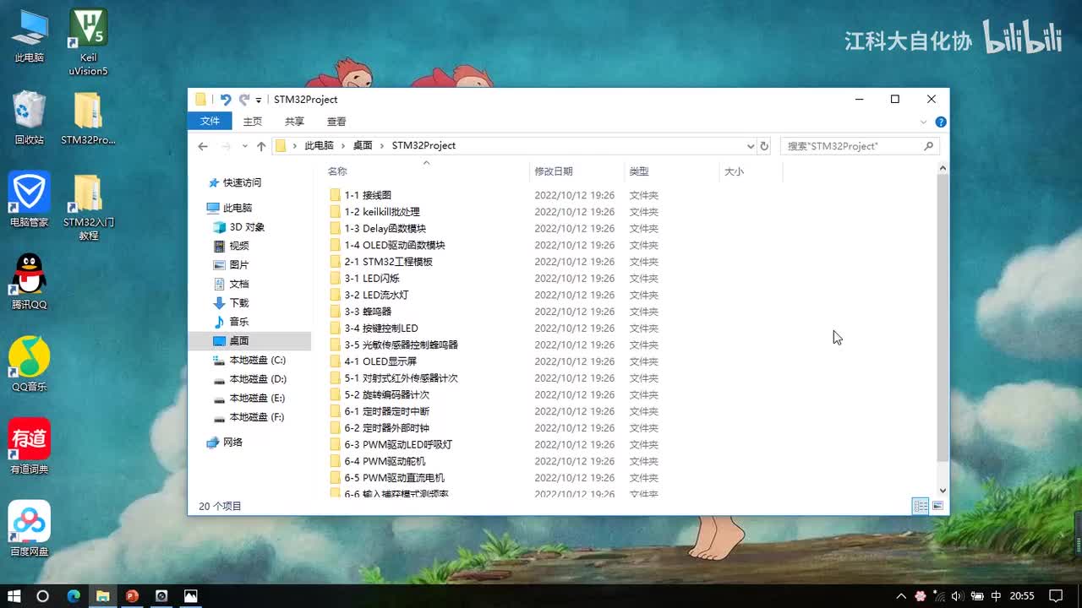
Task: Click the search magnifier icon
Action: point(928,146)
